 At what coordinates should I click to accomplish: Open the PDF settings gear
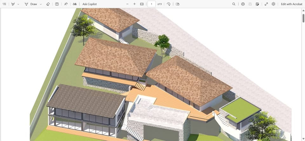pyautogui.click(x=274, y=4)
